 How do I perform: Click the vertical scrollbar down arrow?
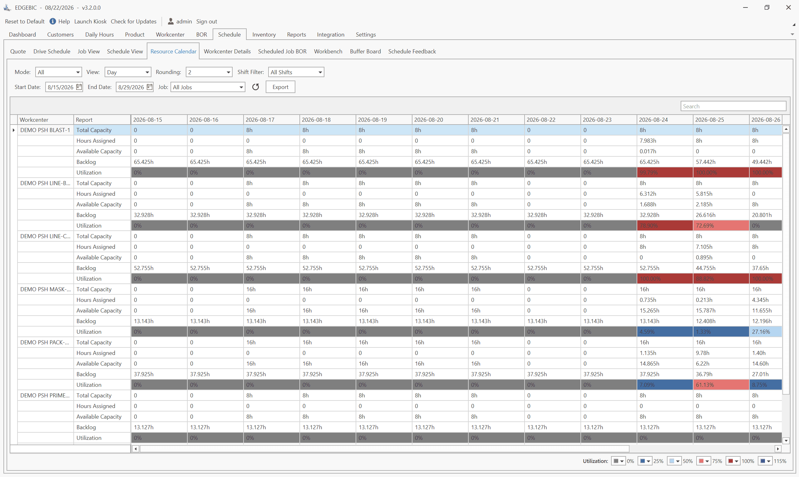point(786,441)
